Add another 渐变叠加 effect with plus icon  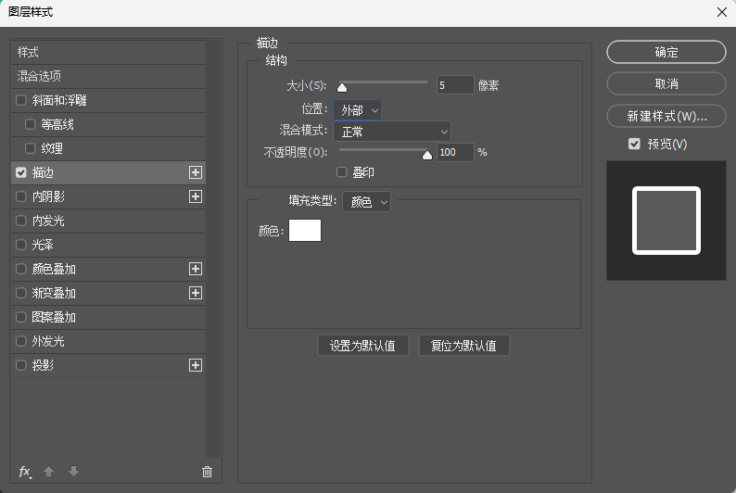point(196,293)
